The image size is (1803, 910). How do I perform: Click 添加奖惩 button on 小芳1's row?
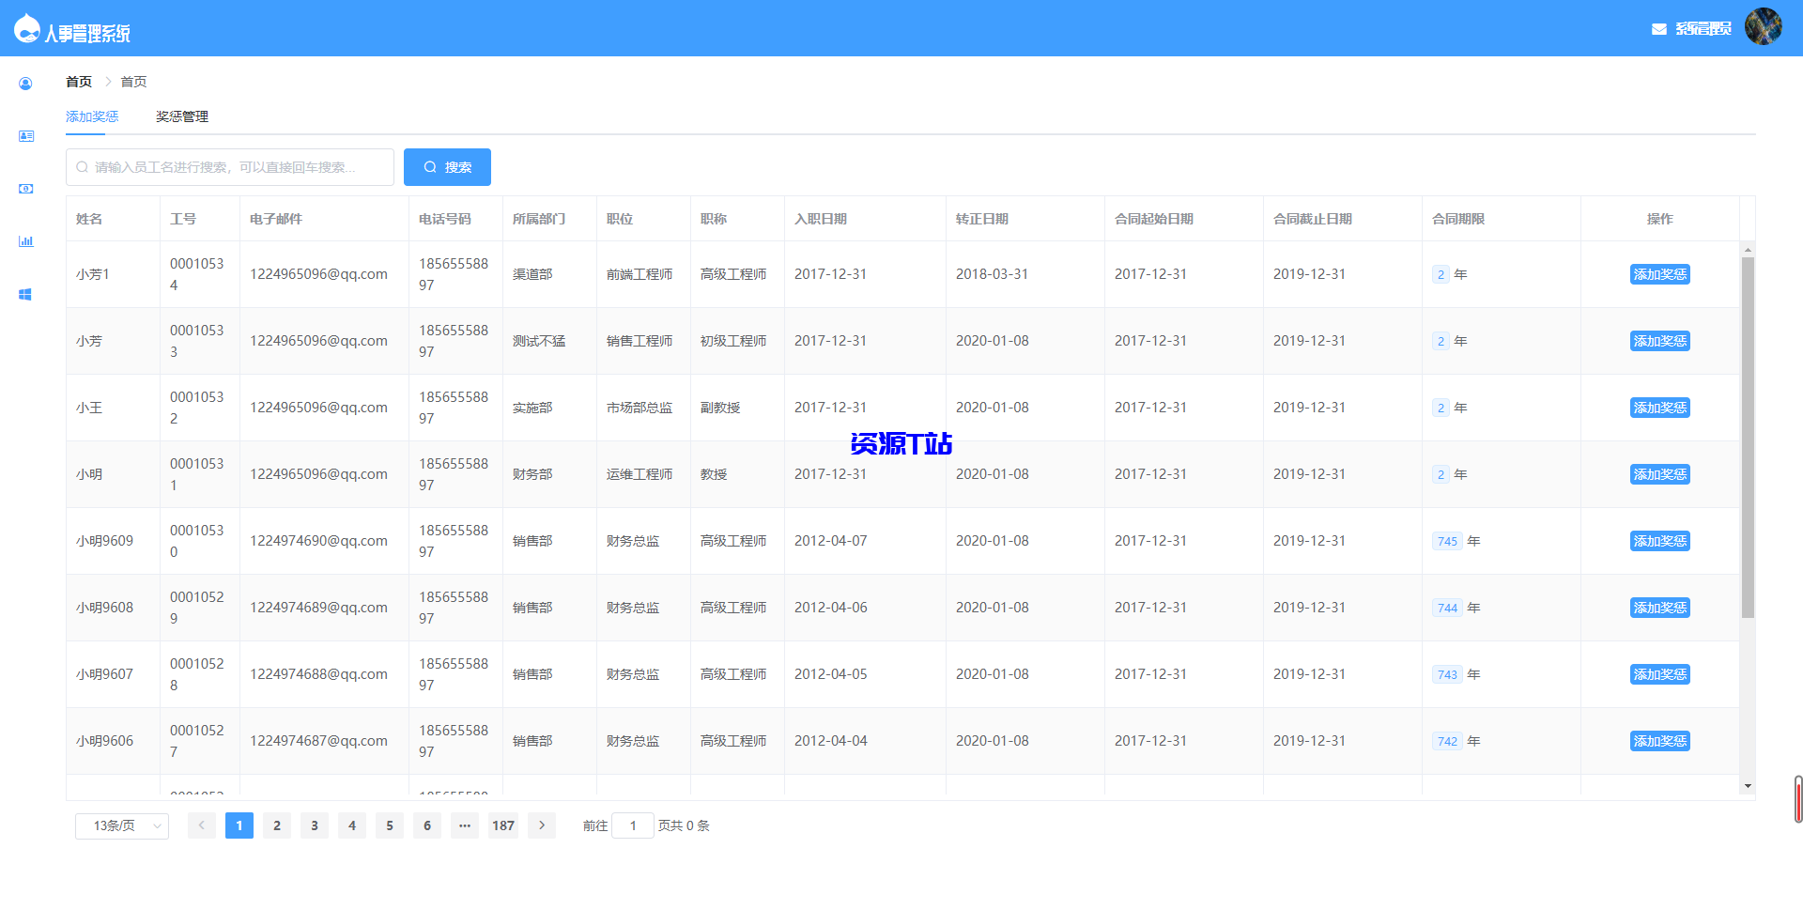1659,274
